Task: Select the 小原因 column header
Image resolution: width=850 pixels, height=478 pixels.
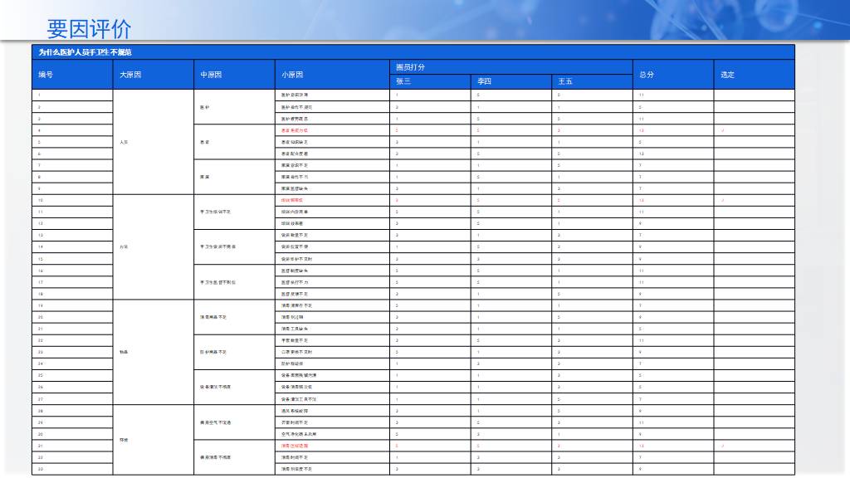Action: pos(291,75)
